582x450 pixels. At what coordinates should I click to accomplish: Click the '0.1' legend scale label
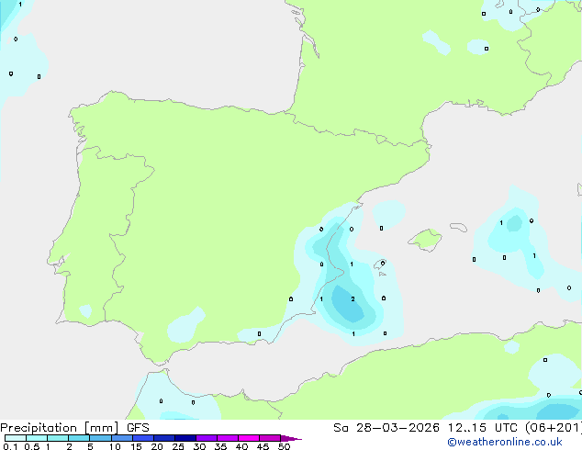pos(10,446)
